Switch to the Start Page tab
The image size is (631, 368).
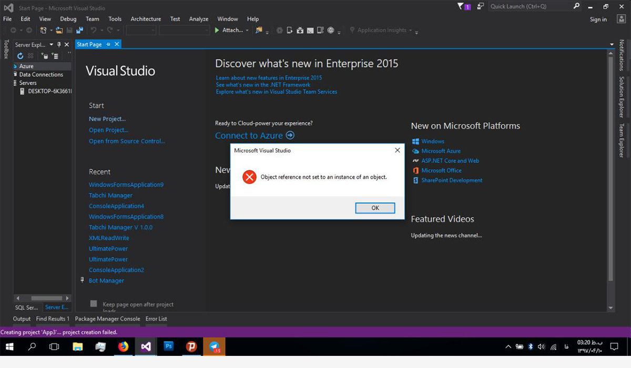(x=89, y=45)
